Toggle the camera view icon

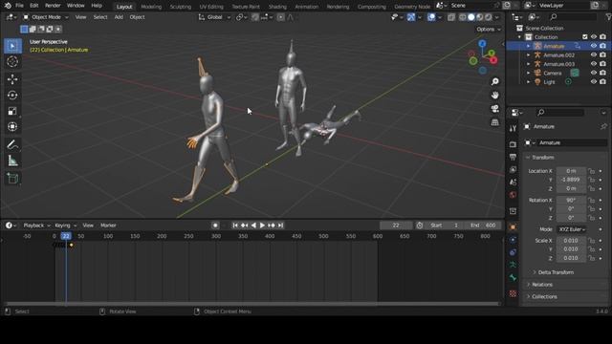point(495,109)
